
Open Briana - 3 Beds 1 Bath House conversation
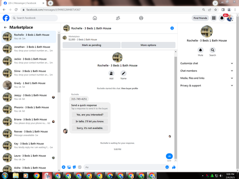29,121
